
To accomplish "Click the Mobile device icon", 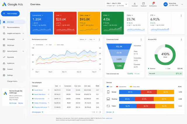I will [108, 92].
